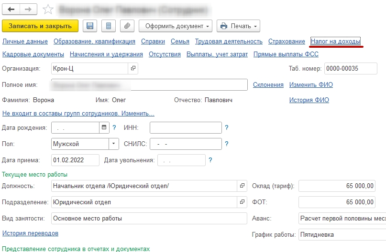Image resolution: width=386 pixels, height=252 pixels.
Task: Open the Должность record using its open icon
Action: (x=242, y=186)
